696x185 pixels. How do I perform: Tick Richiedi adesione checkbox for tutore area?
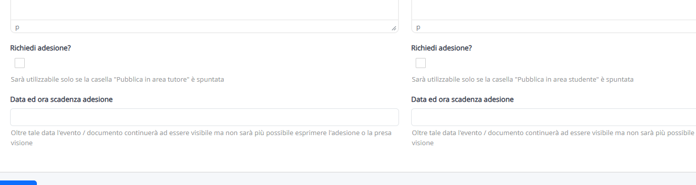tap(20, 63)
